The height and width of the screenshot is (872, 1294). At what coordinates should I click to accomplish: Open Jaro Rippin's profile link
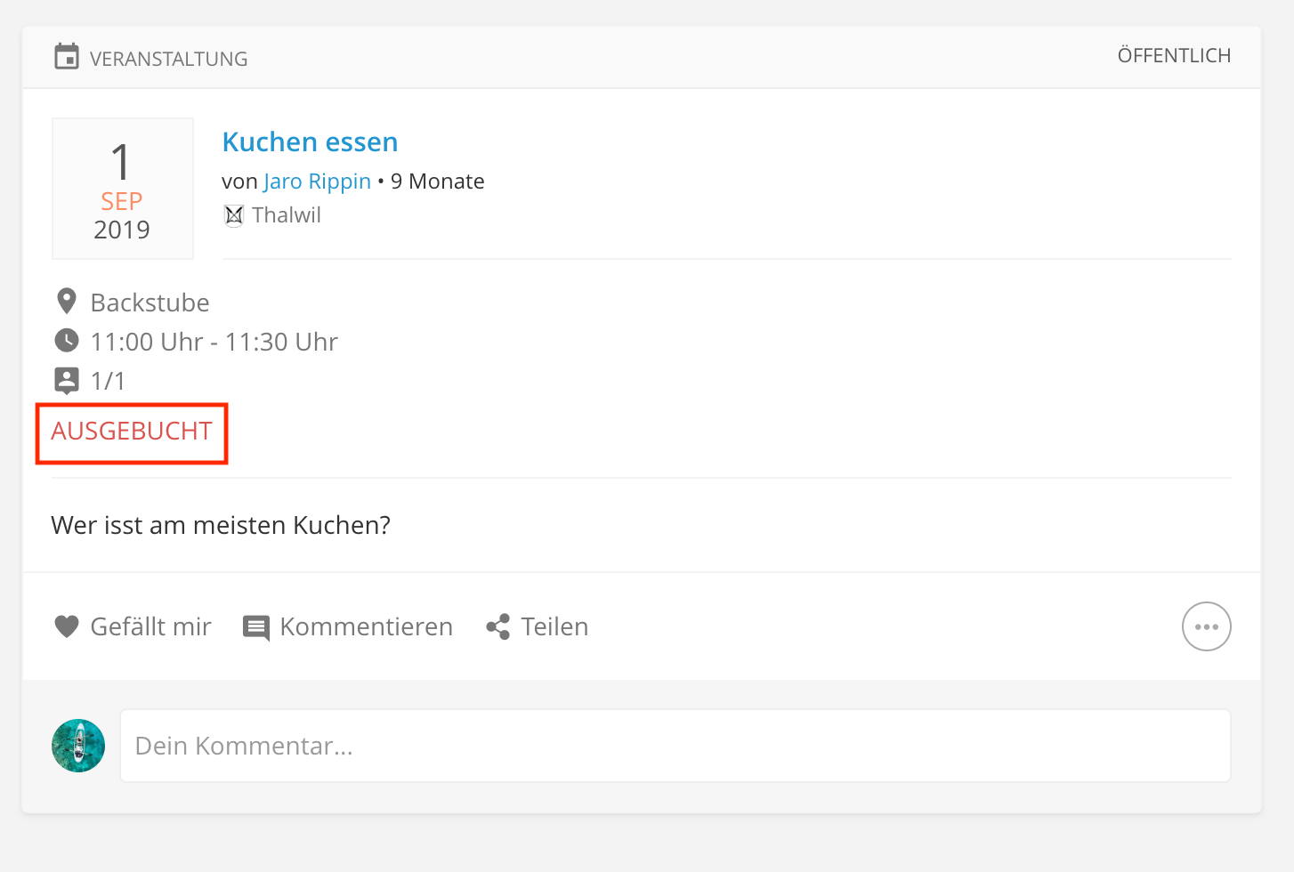(317, 182)
